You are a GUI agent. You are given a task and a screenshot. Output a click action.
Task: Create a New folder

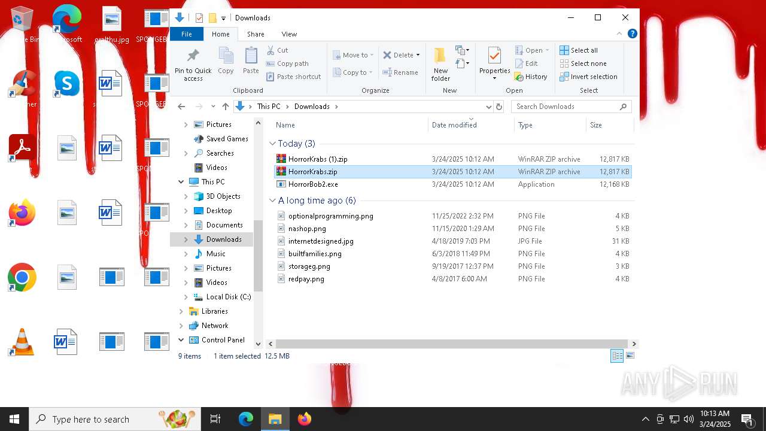coord(440,65)
